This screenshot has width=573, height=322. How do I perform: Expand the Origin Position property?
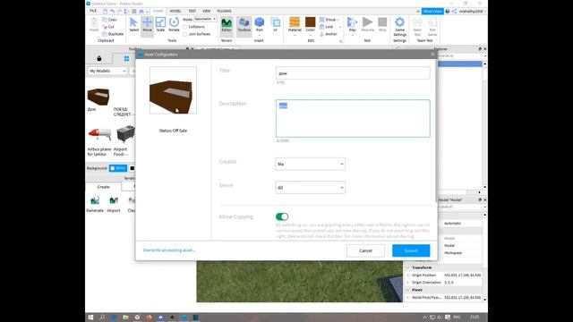408,275
